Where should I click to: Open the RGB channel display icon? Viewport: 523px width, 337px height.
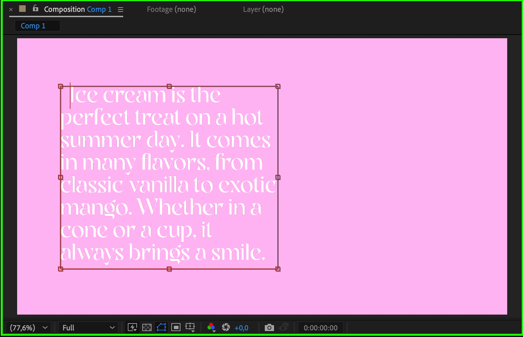coord(211,327)
